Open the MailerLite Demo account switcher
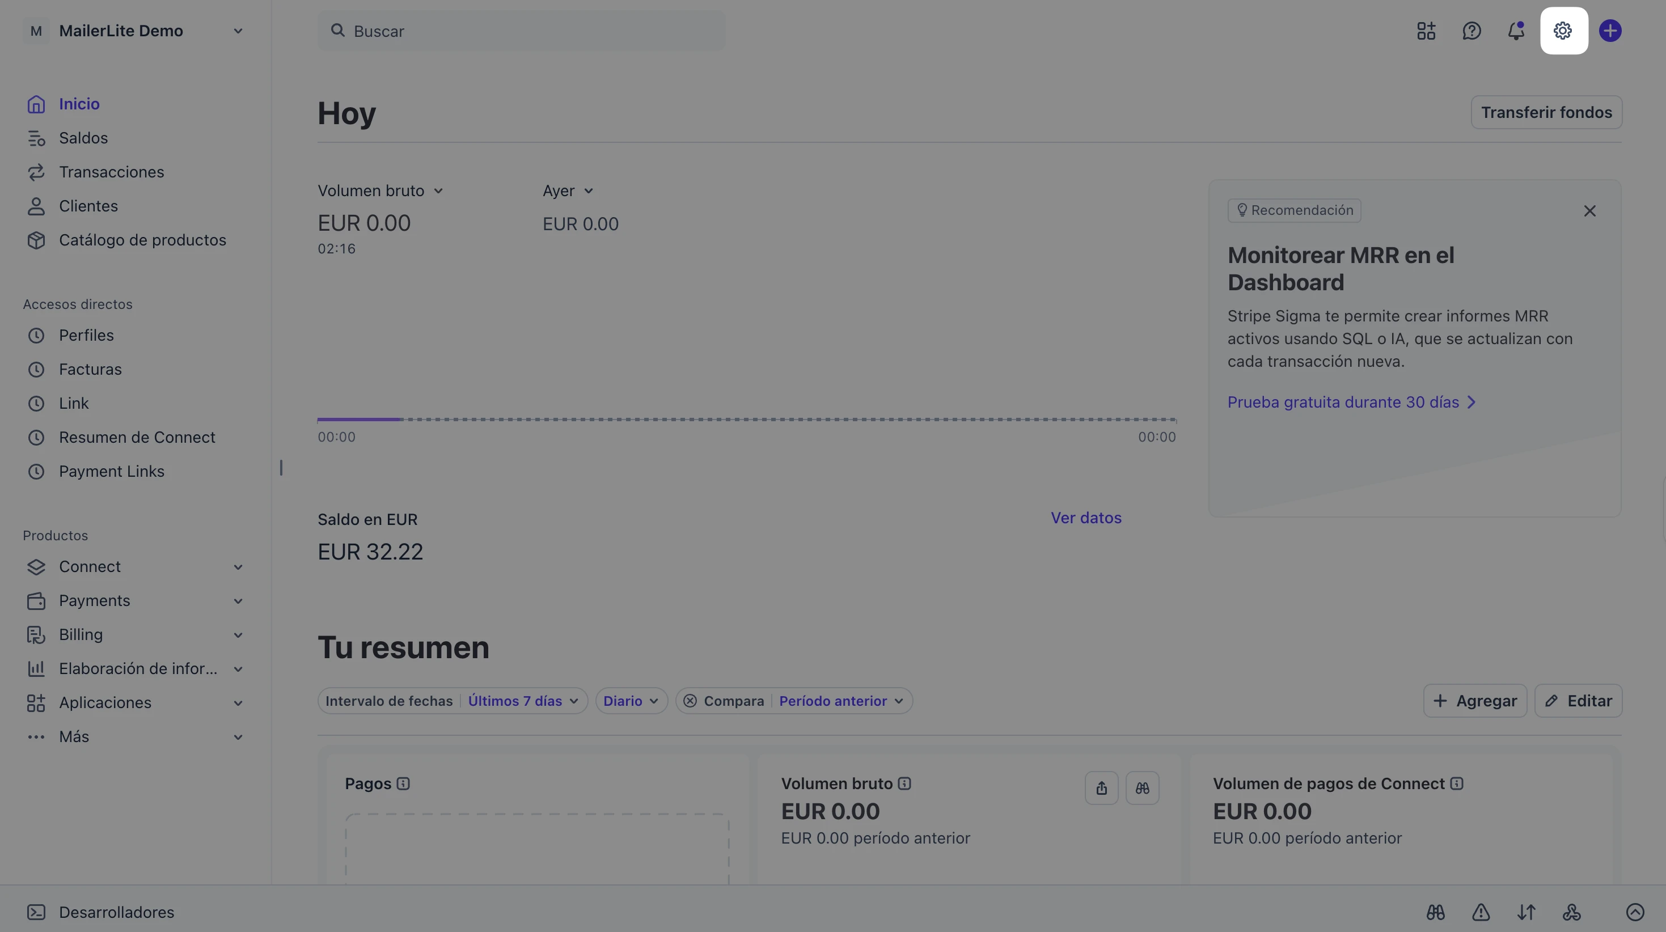The height and width of the screenshot is (932, 1666). point(135,31)
